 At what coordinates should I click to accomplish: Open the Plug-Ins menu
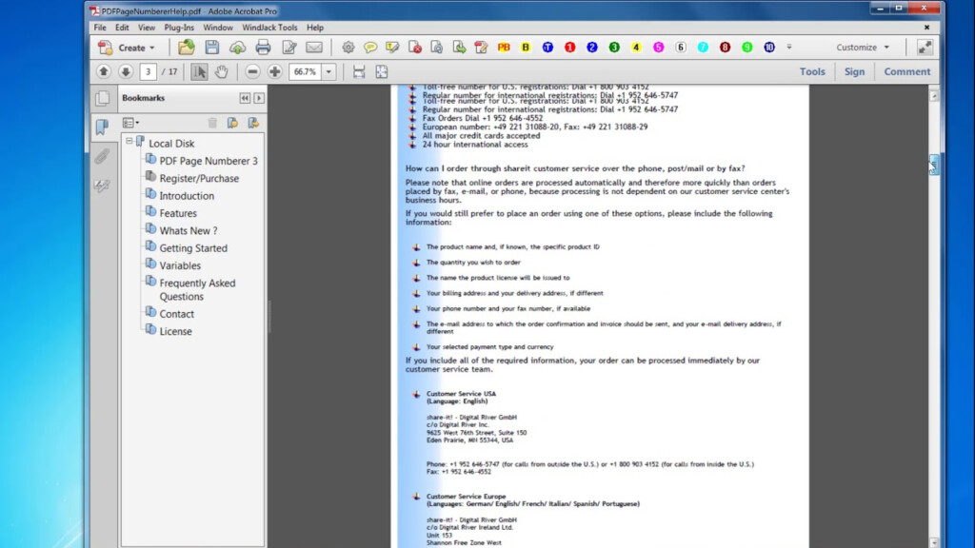pyautogui.click(x=179, y=28)
